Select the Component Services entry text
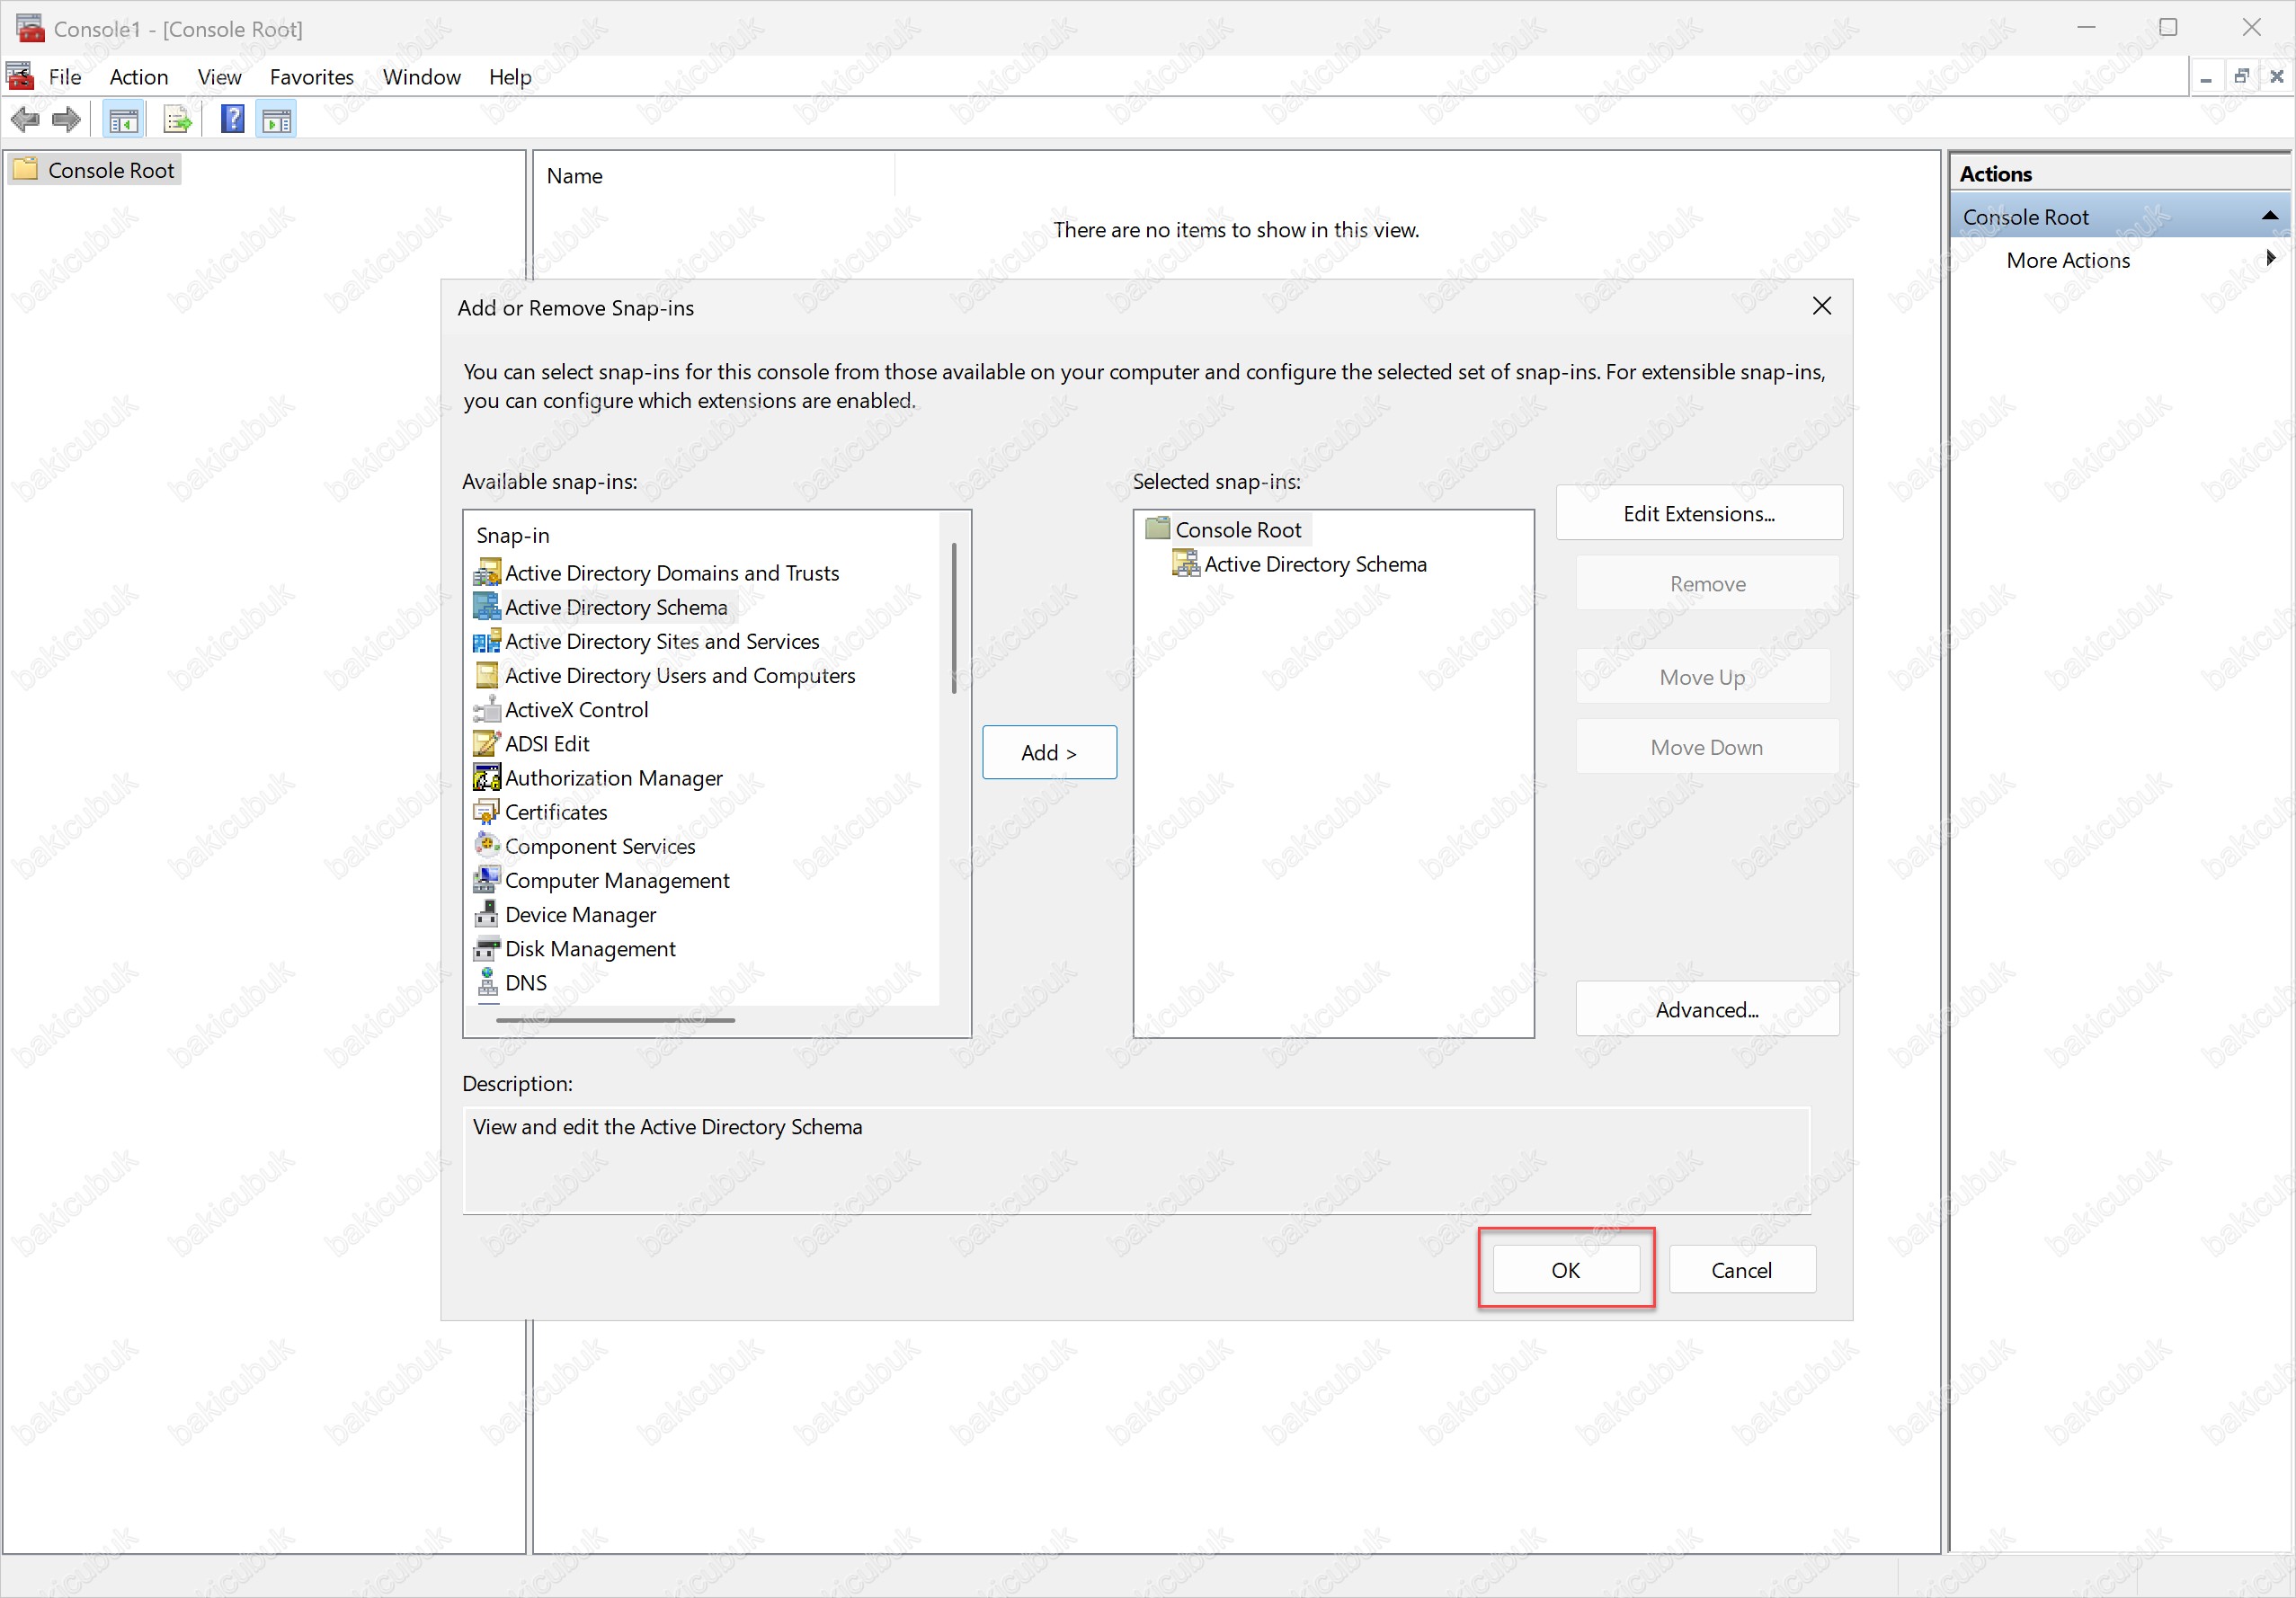 pyautogui.click(x=600, y=846)
